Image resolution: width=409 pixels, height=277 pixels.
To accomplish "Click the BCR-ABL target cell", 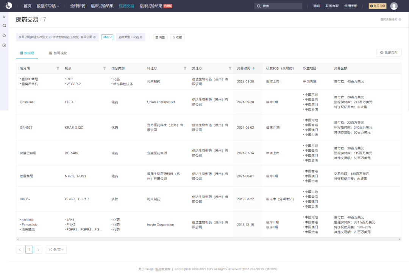I will pyautogui.click(x=72, y=153).
